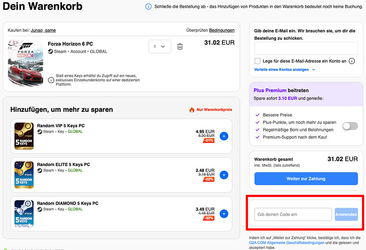The height and width of the screenshot is (250, 366).
Task: Click the Anwenden button to apply the code
Action: [x=347, y=214]
